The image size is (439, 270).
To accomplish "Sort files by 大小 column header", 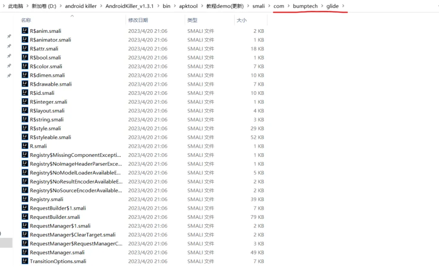I will click(x=241, y=20).
